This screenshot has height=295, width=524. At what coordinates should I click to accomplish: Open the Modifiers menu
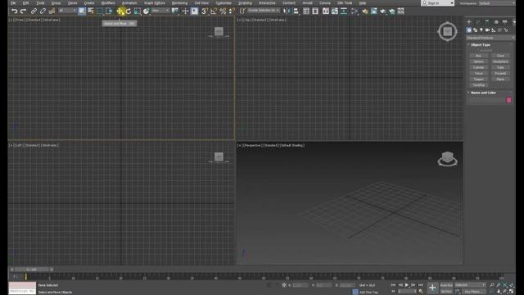108,3
